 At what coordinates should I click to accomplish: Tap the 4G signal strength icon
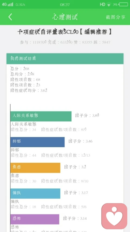coord(8,4)
